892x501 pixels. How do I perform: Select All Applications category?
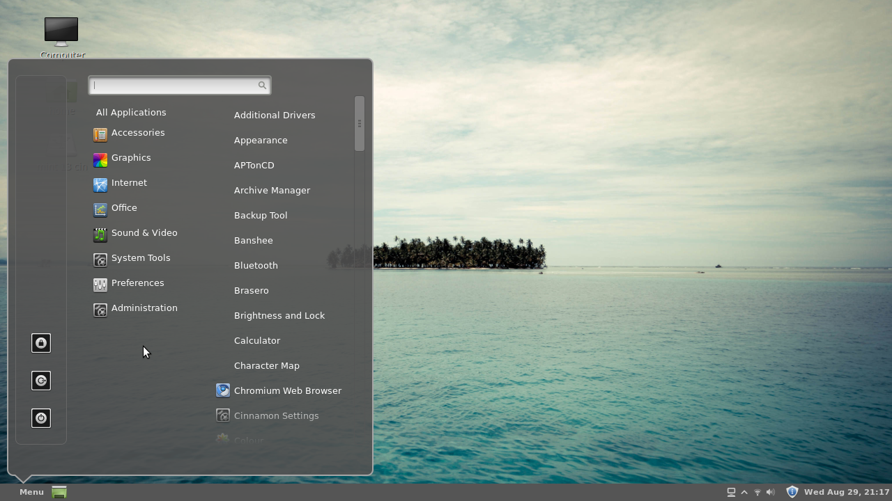tap(131, 113)
